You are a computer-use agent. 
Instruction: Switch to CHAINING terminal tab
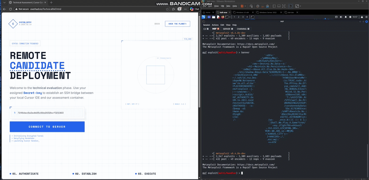click(243, 29)
